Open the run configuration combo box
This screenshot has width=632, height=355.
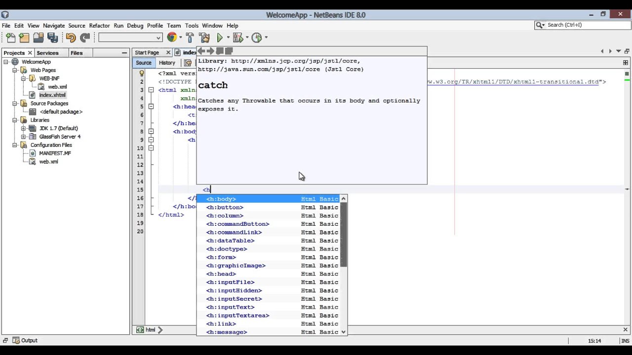click(x=130, y=37)
